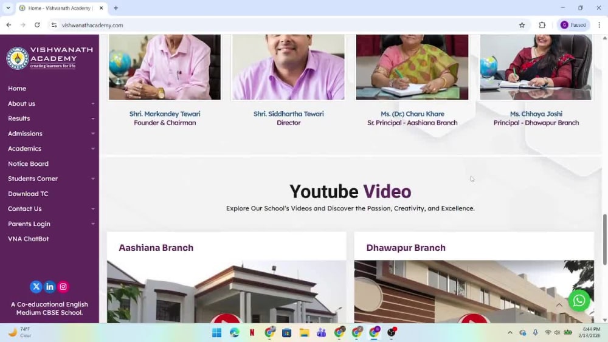Expand the Students Corner submenu arrow

pos(93,179)
